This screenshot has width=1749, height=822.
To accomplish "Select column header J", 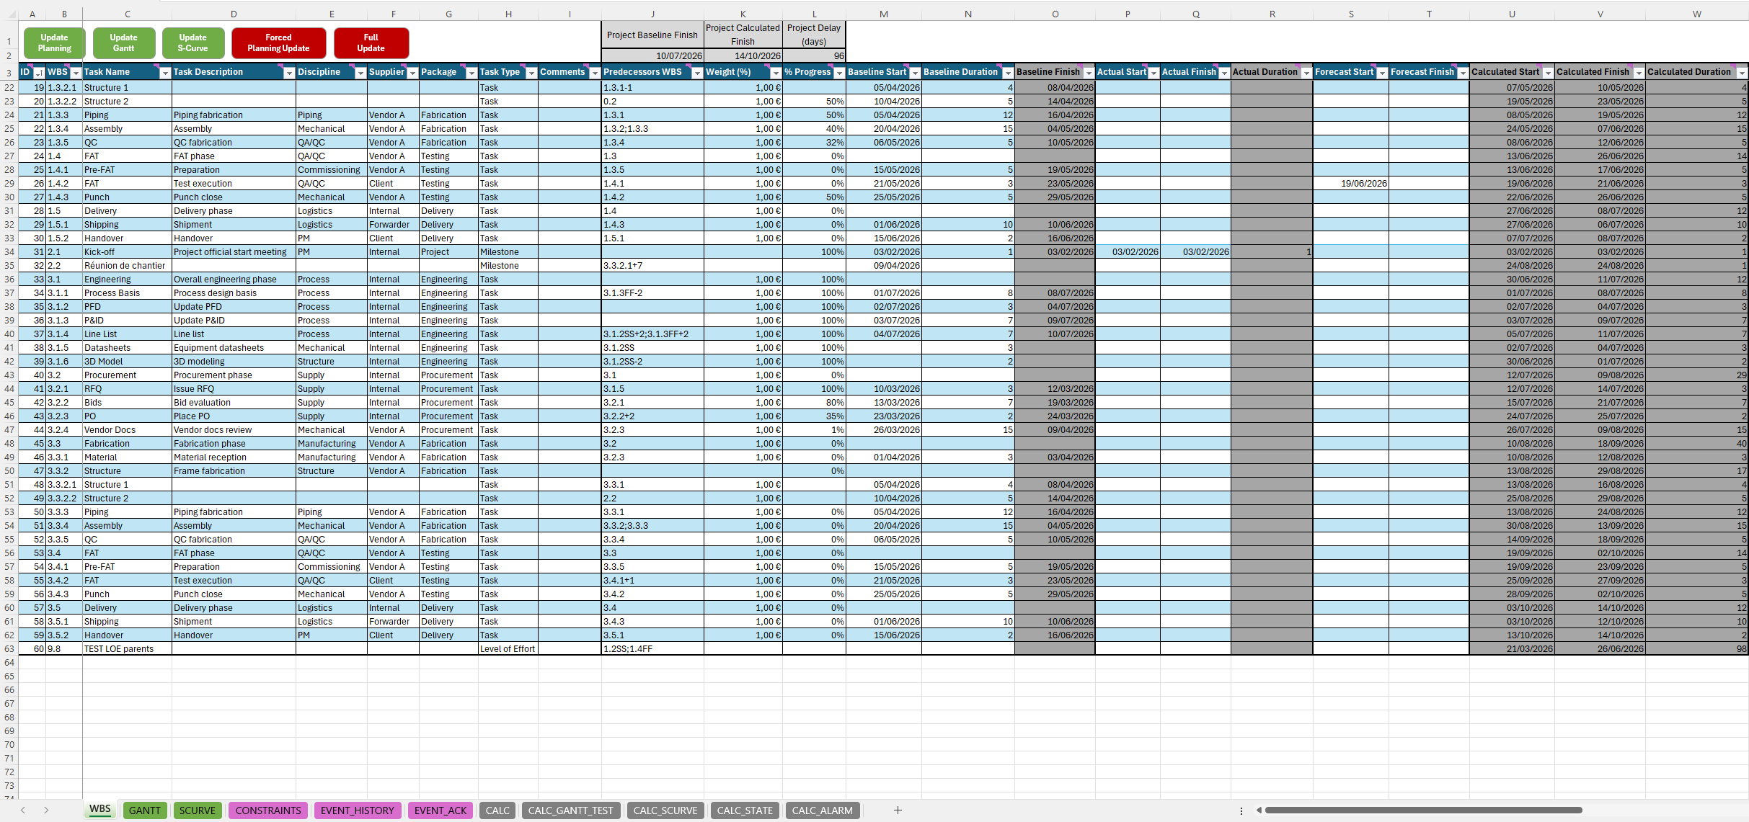I will pyautogui.click(x=652, y=14).
